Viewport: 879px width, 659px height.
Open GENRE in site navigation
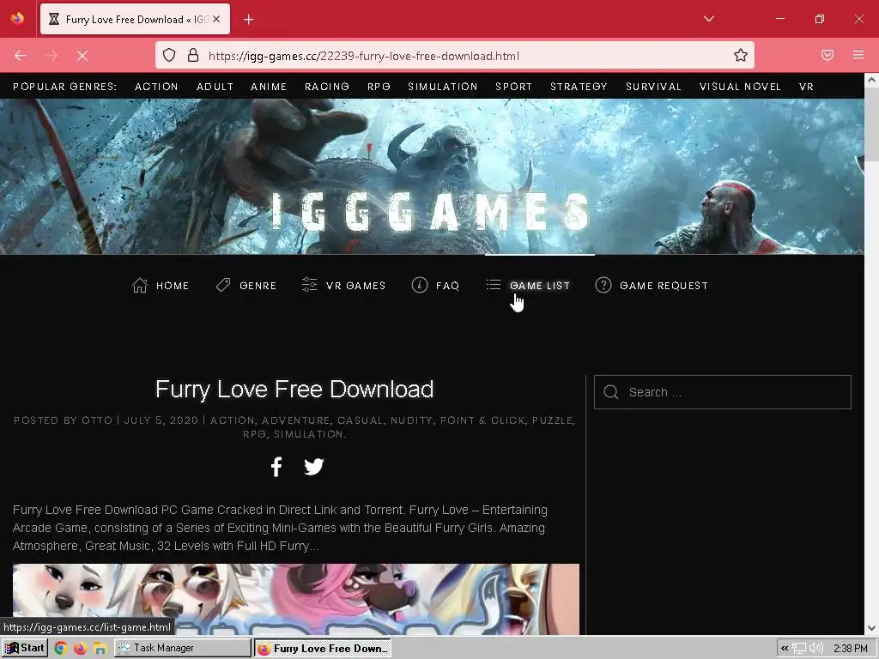tap(258, 286)
